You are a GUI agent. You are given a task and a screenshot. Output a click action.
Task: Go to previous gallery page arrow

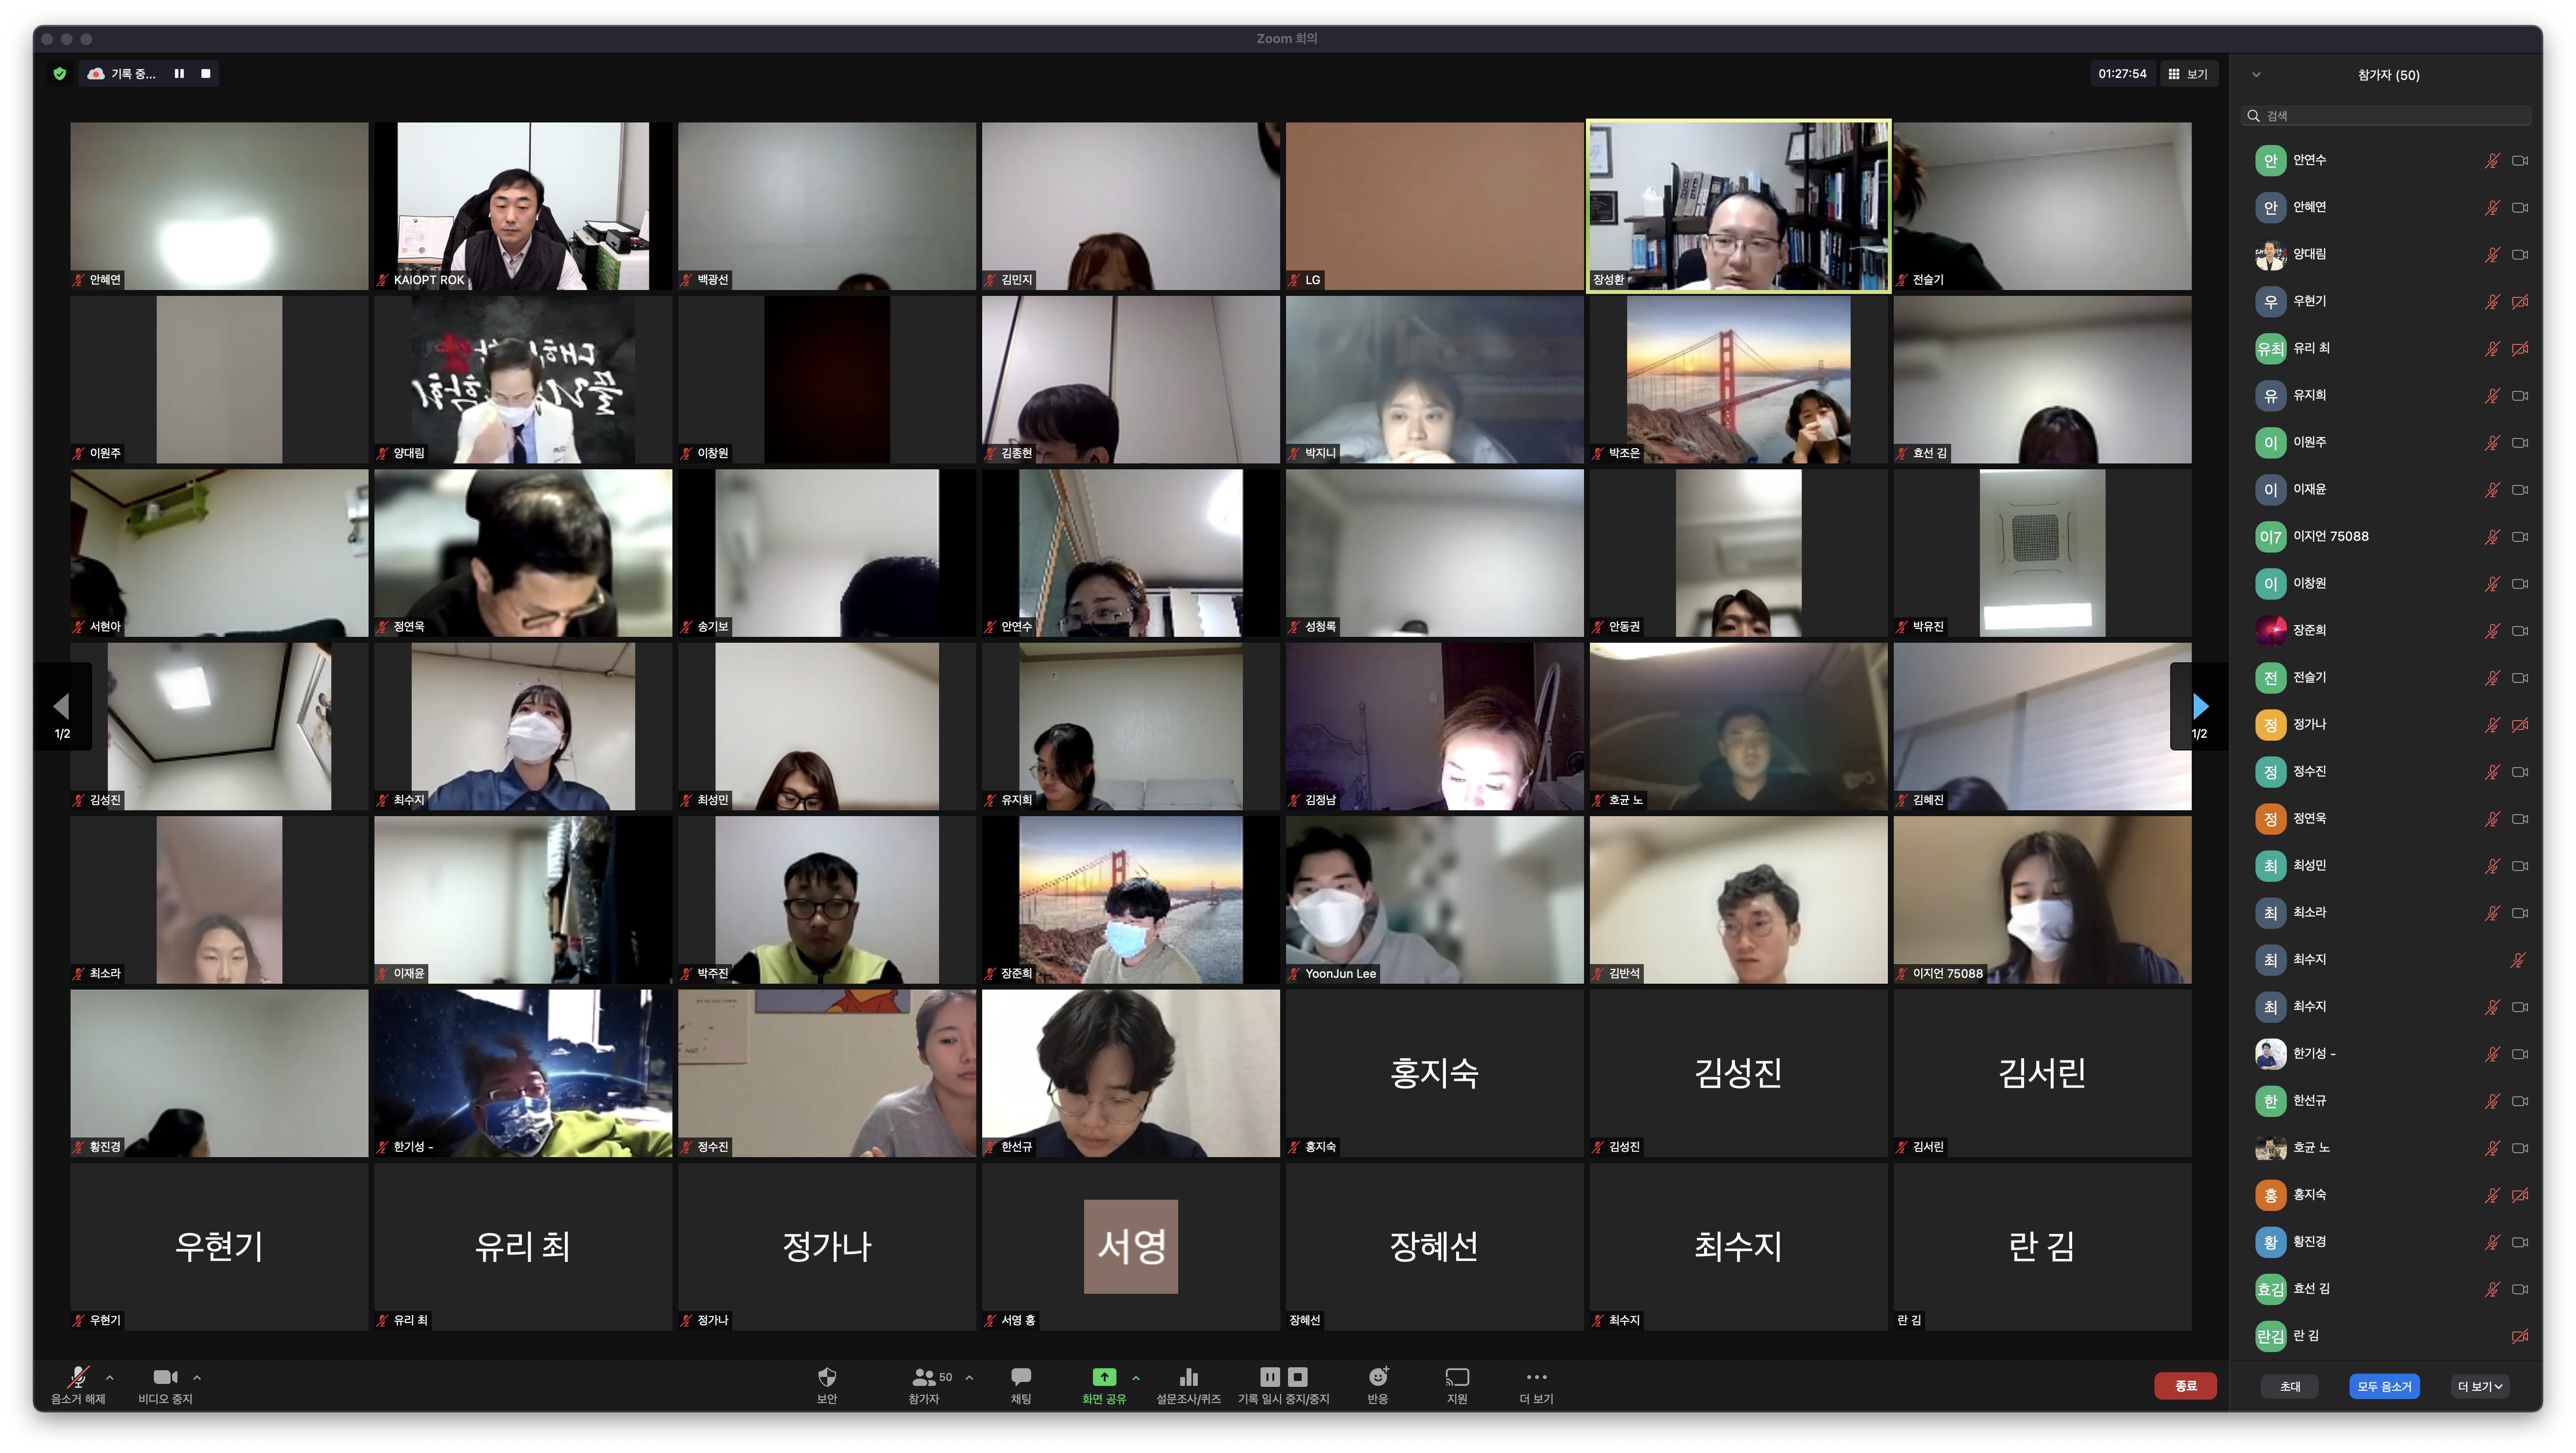pos(62,705)
